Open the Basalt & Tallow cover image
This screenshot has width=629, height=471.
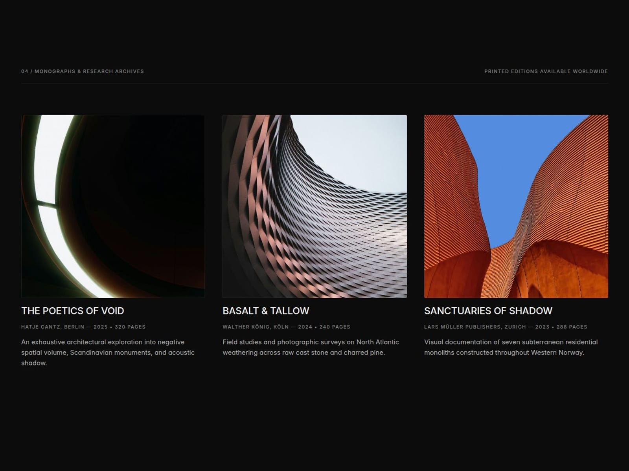314,206
